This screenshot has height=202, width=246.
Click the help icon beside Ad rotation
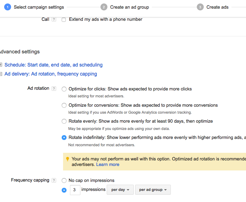click(x=54, y=89)
